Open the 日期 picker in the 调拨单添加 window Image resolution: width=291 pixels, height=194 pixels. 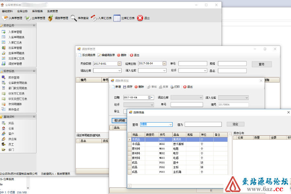tap(150, 98)
